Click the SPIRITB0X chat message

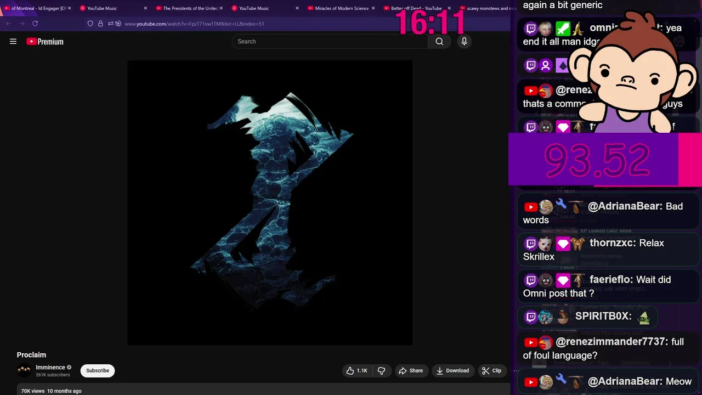(x=587, y=316)
